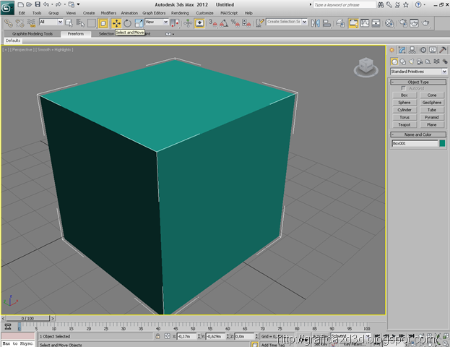This screenshot has width=450, height=347.
Task: Click the Box001 object color swatch
Action: tap(442, 144)
